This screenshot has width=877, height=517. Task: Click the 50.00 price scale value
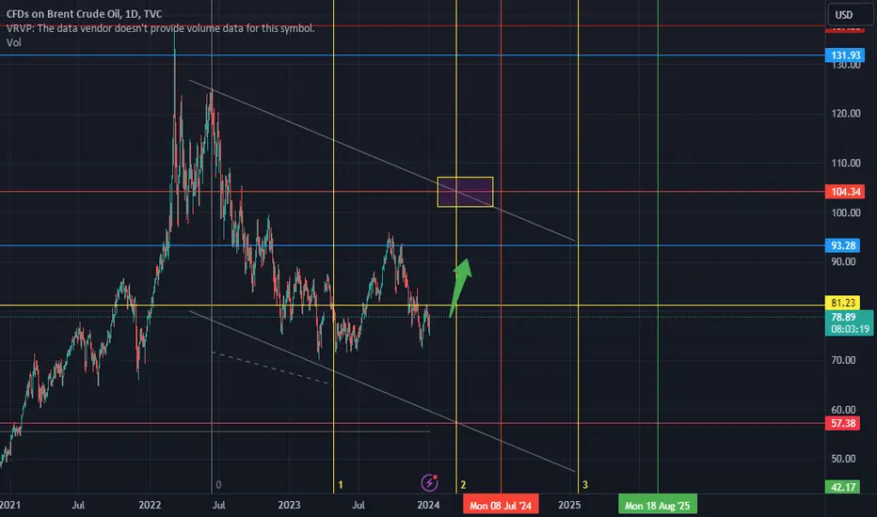point(843,459)
